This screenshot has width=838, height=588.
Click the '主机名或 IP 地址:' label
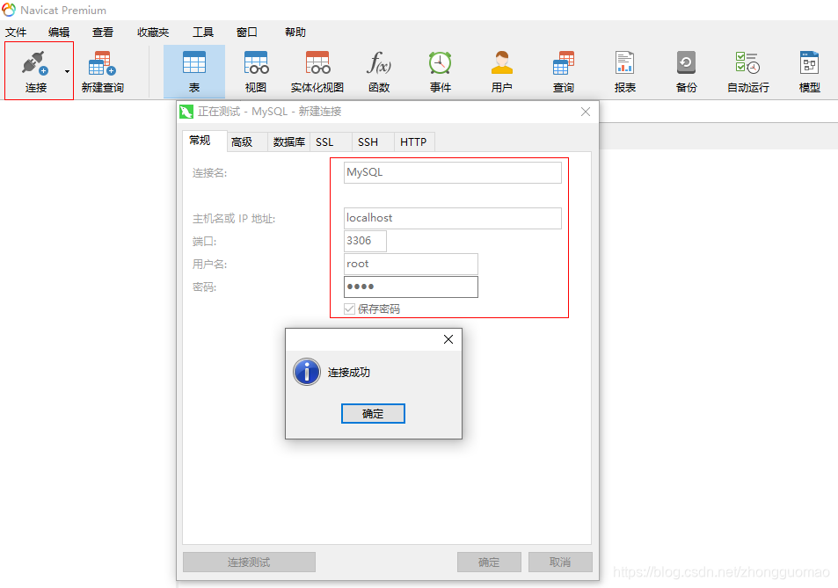[234, 219]
